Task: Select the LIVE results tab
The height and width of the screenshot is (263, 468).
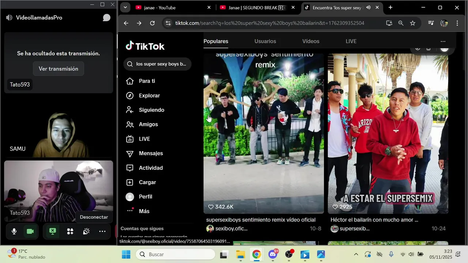Action: point(351,41)
